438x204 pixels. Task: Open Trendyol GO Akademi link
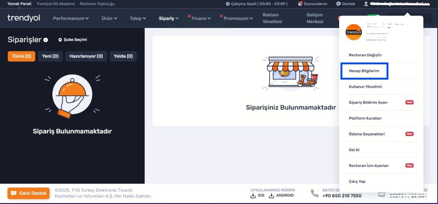[55, 4]
